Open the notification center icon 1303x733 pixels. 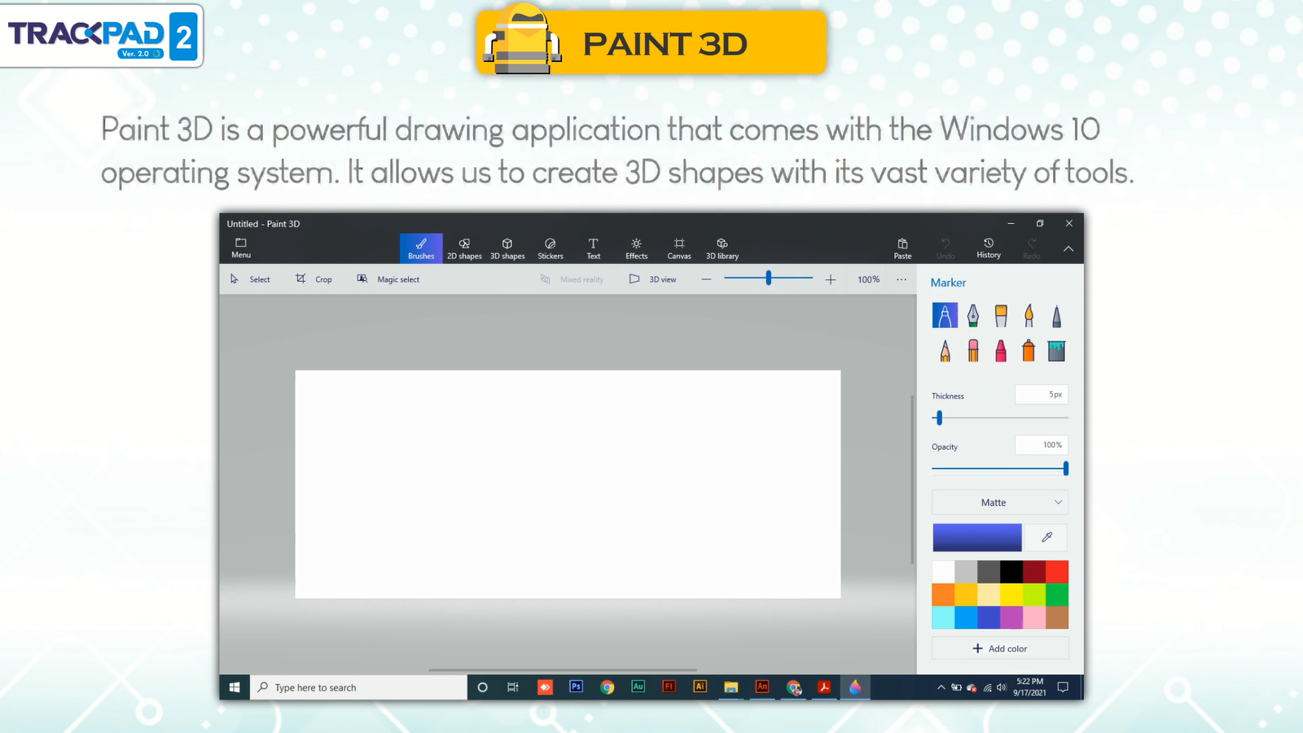pyautogui.click(x=1063, y=687)
